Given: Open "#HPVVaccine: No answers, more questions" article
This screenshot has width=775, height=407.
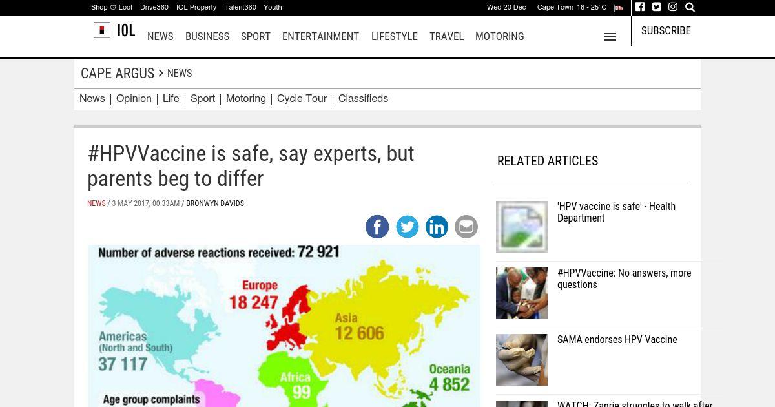Looking at the screenshot, I should pyautogui.click(x=624, y=279).
